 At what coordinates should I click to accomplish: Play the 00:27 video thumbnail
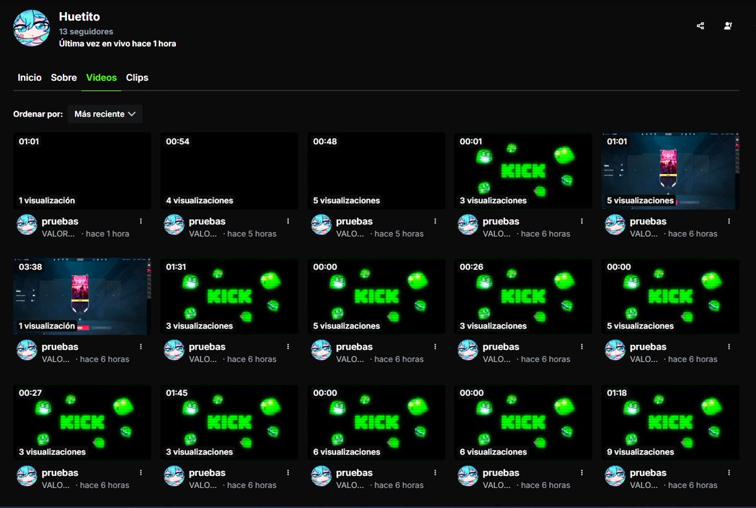click(82, 423)
